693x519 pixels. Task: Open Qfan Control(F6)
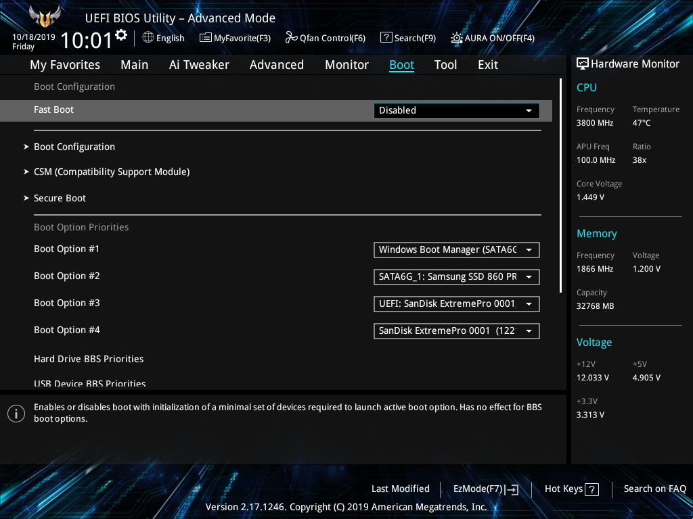click(x=326, y=38)
